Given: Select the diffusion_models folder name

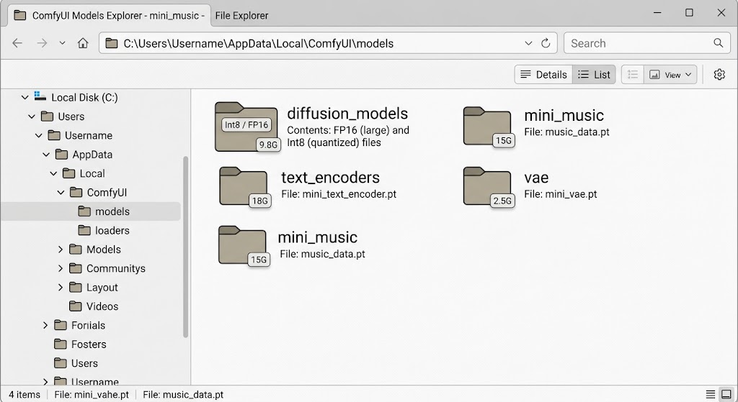Looking at the screenshot, I should [347, 114].
